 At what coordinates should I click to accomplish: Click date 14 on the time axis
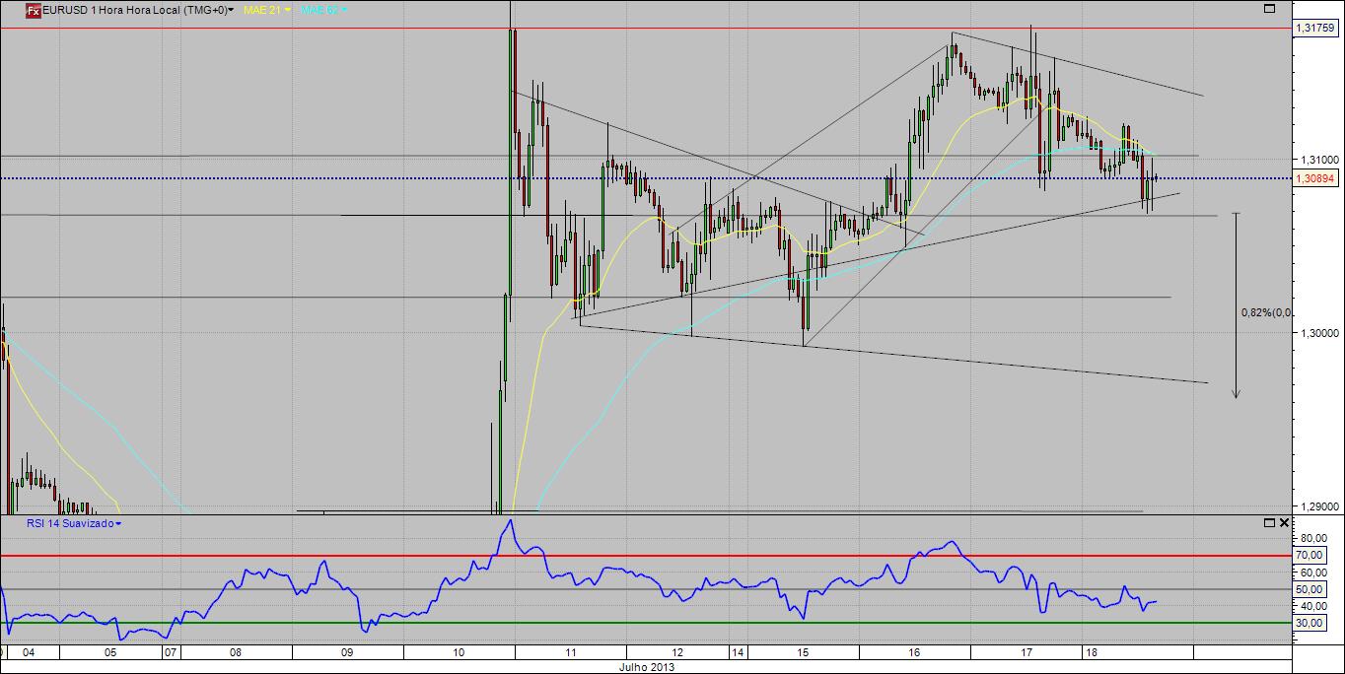click(x=739, y=652)
